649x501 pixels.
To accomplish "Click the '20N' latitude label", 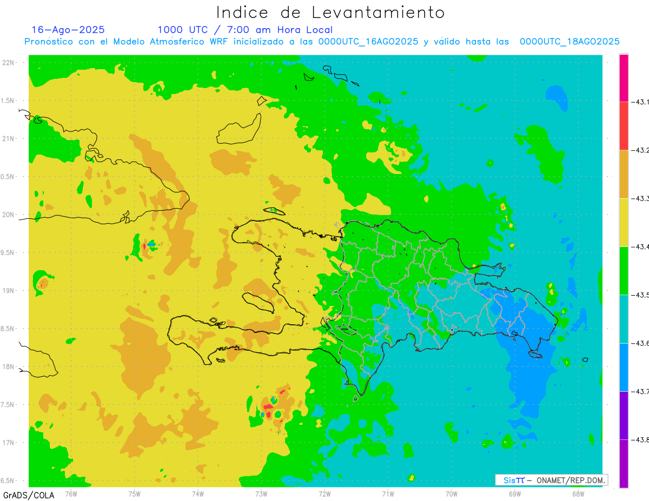I will pyautogui.click(x=8, y=215).
